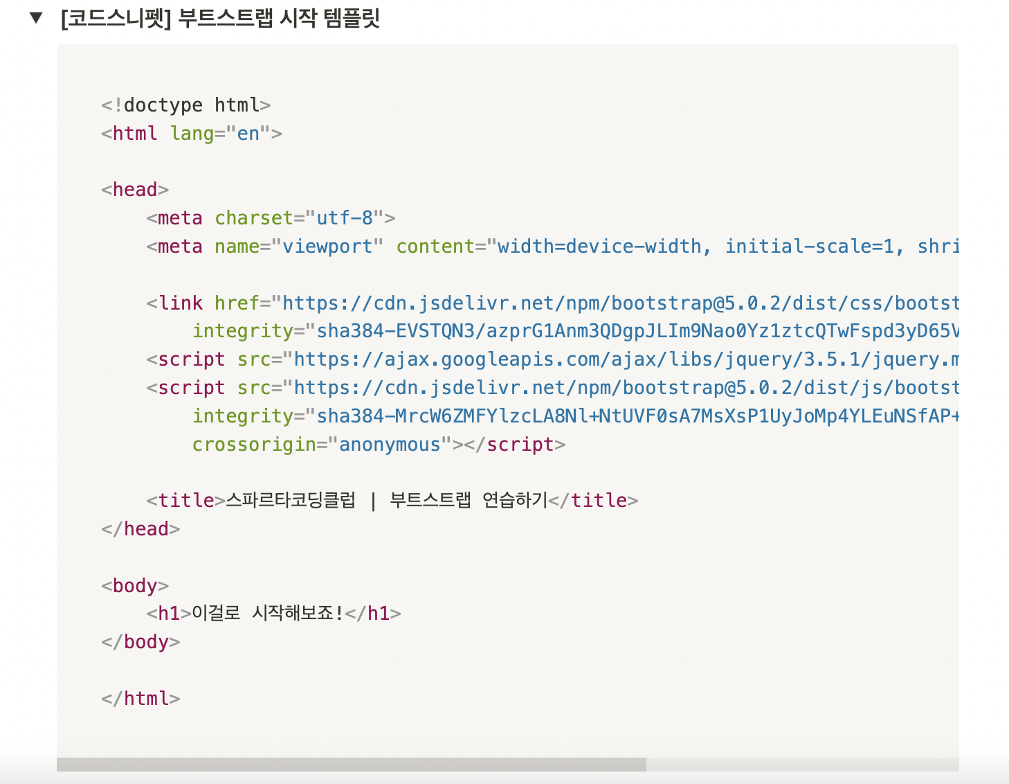The image size is (1009, 784).
Task: Click the meta name="viewport" line
Action: 553,247
